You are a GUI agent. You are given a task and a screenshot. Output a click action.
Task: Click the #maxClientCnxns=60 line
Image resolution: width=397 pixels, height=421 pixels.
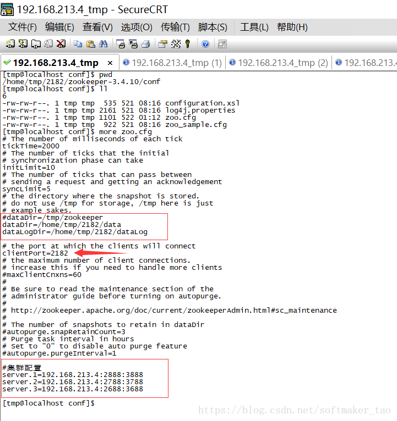coord(42,275)
